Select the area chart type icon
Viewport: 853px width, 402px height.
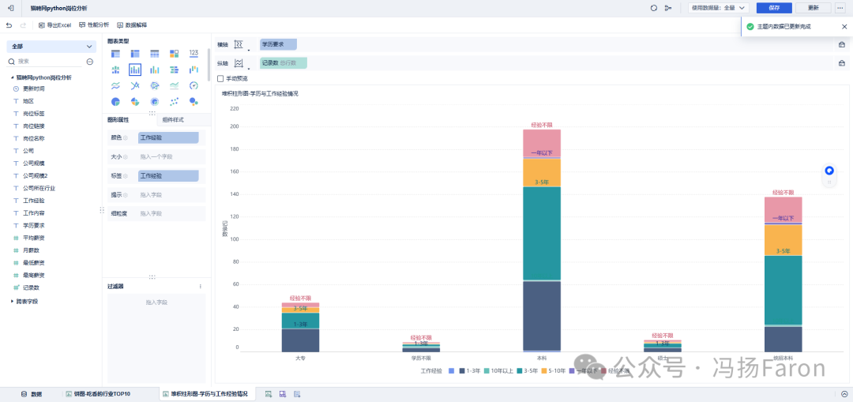point(174,85)
